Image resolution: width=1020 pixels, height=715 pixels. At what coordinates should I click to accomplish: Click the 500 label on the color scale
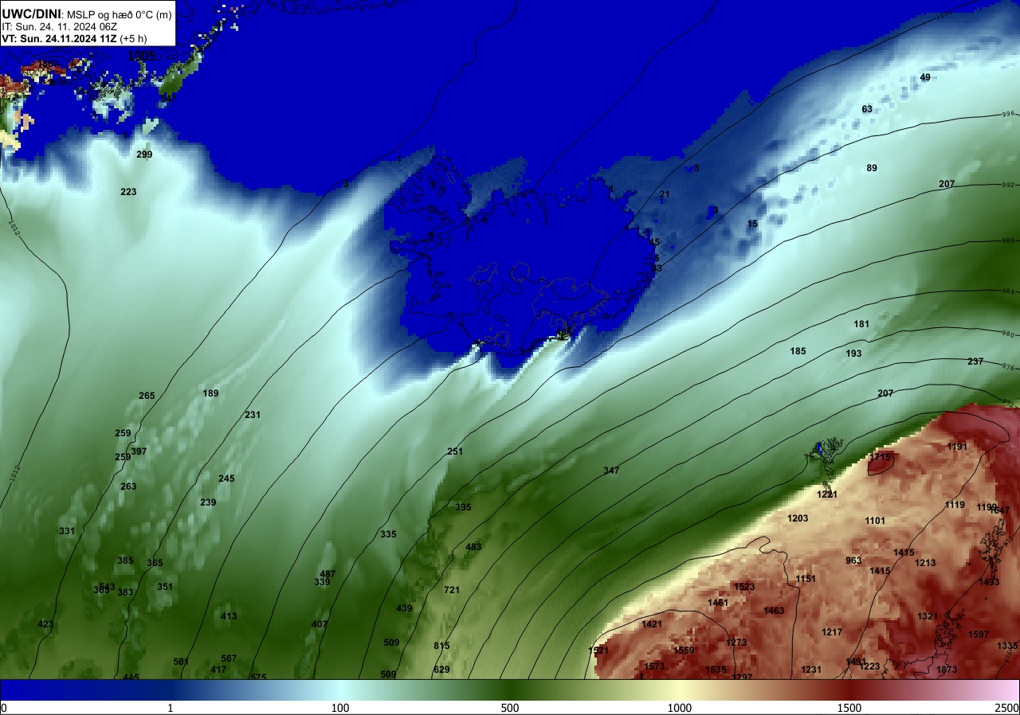(x=510, y=708)
